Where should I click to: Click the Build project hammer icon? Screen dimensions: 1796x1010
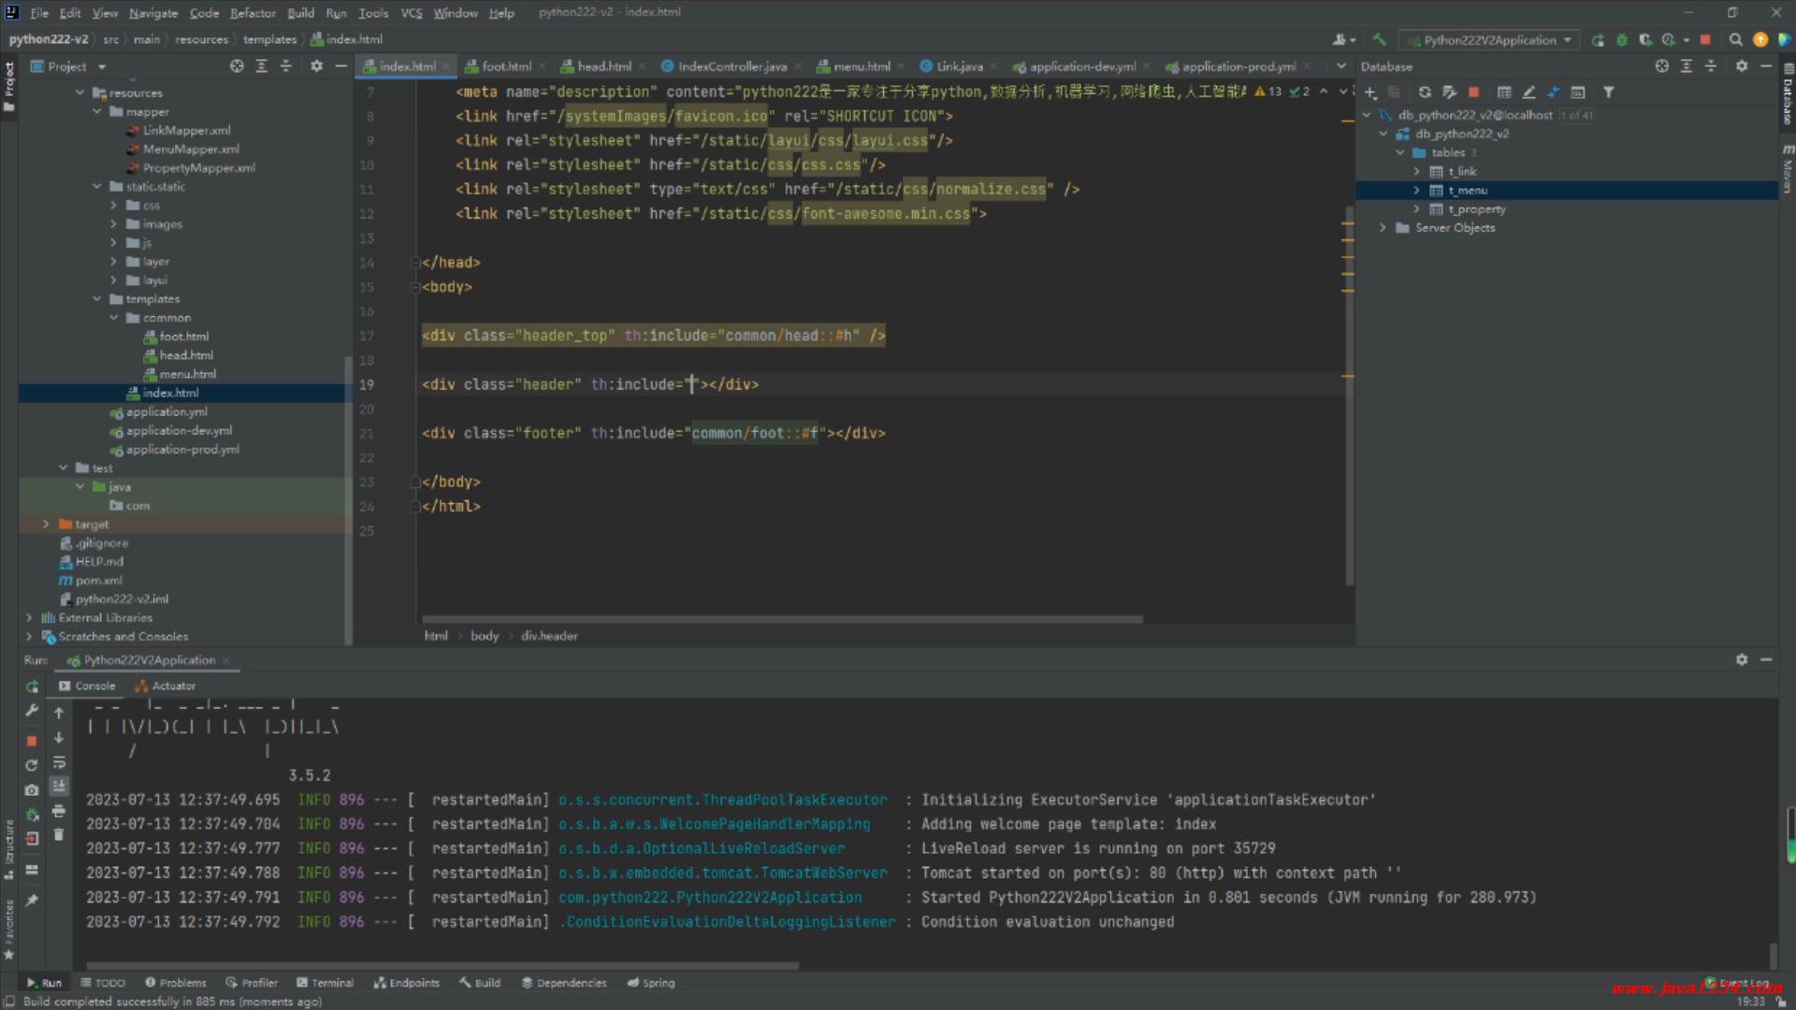coord(1379,40)
